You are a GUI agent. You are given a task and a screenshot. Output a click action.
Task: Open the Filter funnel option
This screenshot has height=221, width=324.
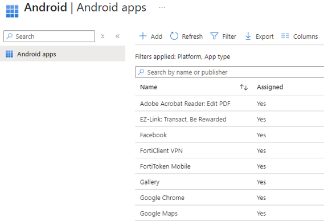click(223, 36)
